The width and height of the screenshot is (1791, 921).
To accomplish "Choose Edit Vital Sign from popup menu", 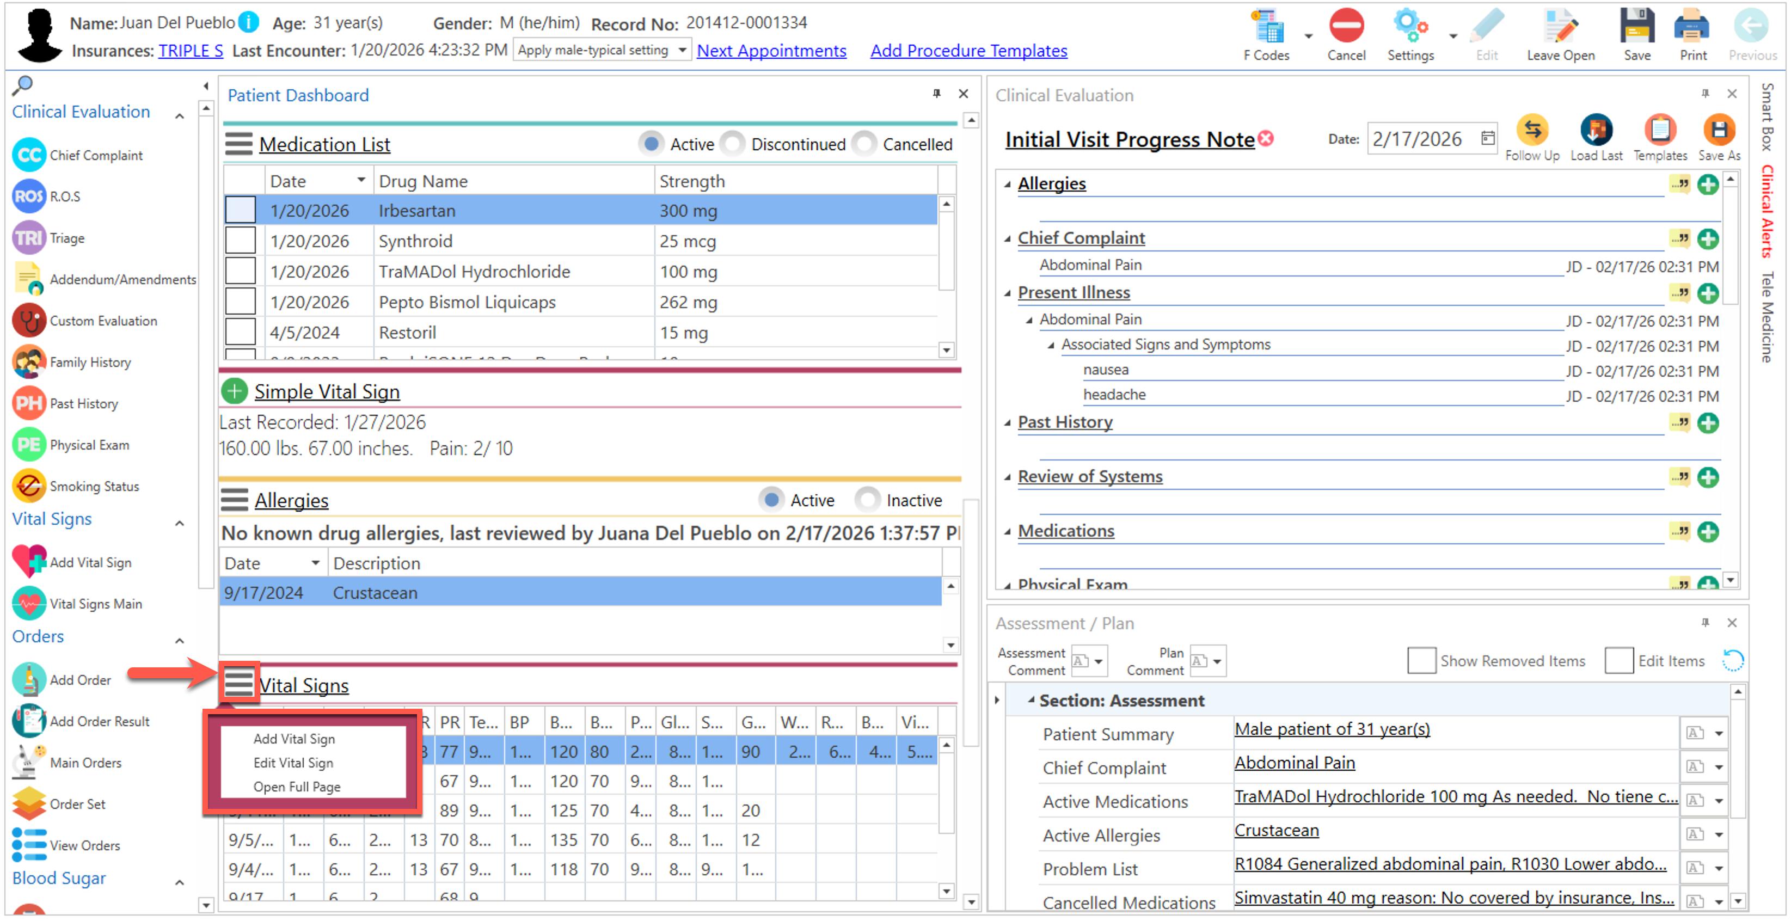I will click(x=293, y=763).
